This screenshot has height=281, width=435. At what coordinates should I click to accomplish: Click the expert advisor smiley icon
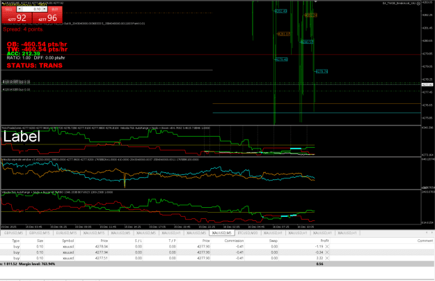tap(418, 3)
